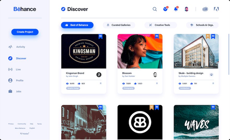Bookmark the Kingsman Brand project
Viewport: 230px width, 140px height.
101,83
